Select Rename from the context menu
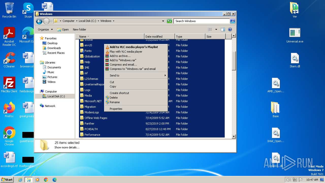325x183 pixels. point(136,102)
